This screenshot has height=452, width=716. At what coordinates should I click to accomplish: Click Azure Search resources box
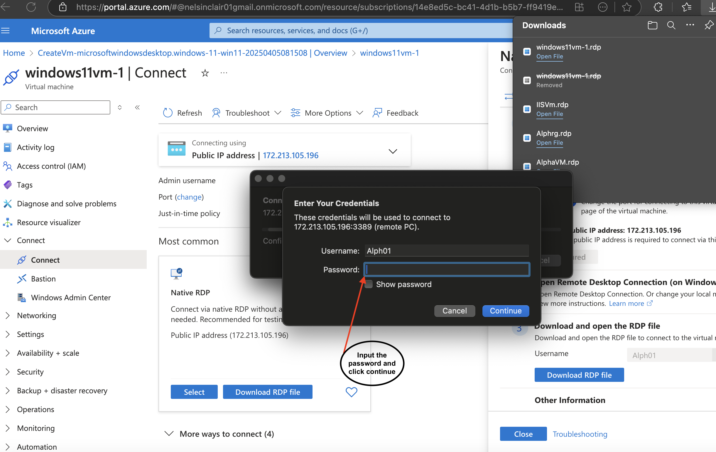point(361,31)
